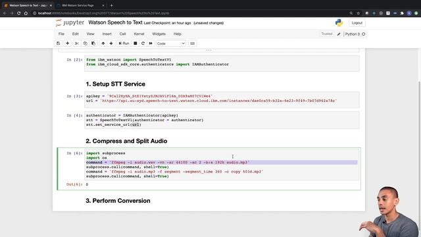Close the Watson Speech to Text tab
The image size is (421, 237).
51,5
